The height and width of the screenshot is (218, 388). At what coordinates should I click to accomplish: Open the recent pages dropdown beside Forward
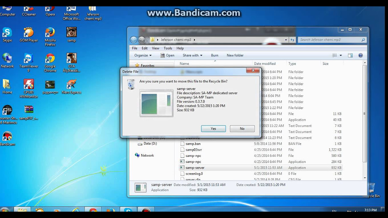147,40
